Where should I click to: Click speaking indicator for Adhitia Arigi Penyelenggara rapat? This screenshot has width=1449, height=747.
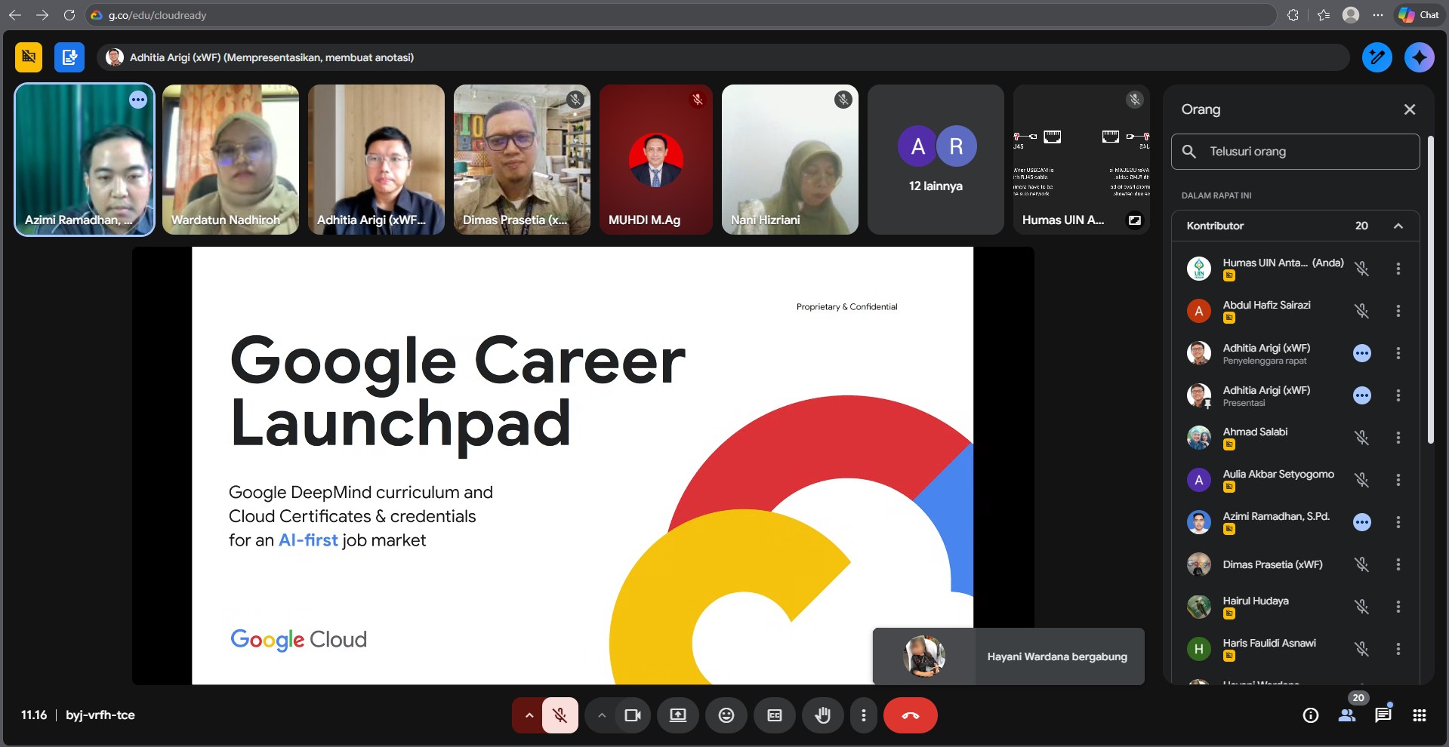tap(1362, 353)
